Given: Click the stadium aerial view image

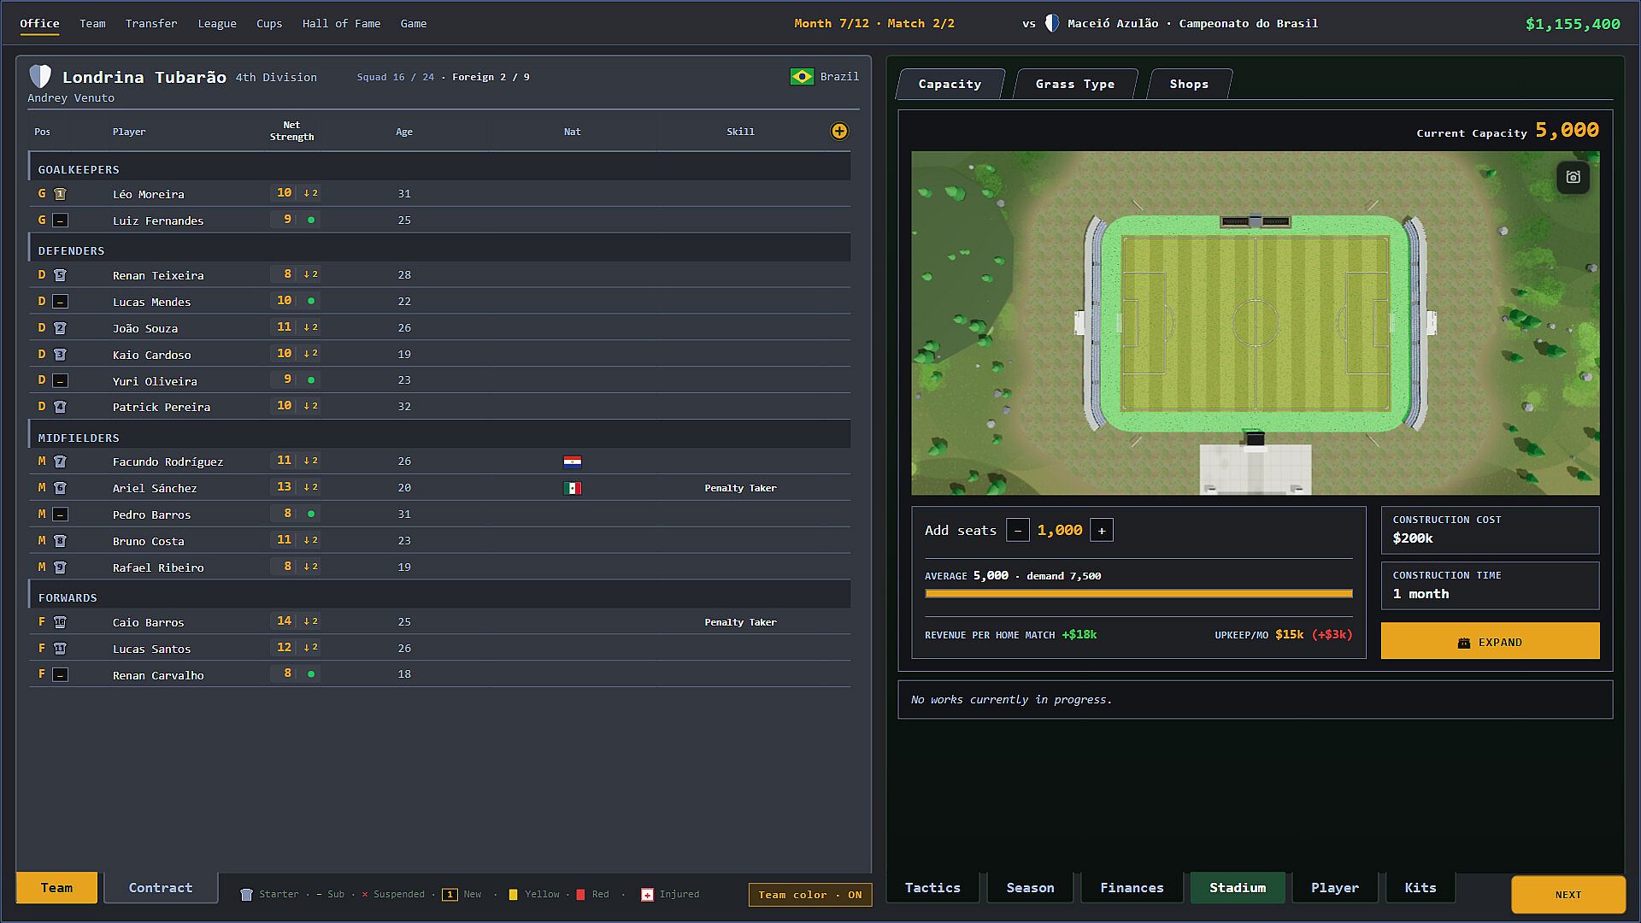Looking at the screenshot, I should [x=1255, y=323].
